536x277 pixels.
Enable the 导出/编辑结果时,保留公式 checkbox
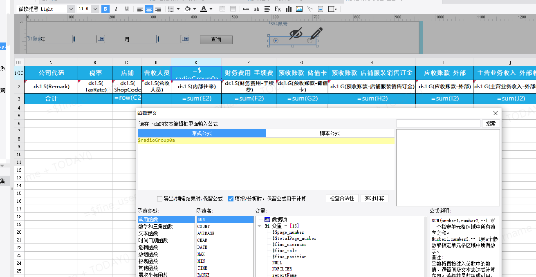click(x=160, y=199)
